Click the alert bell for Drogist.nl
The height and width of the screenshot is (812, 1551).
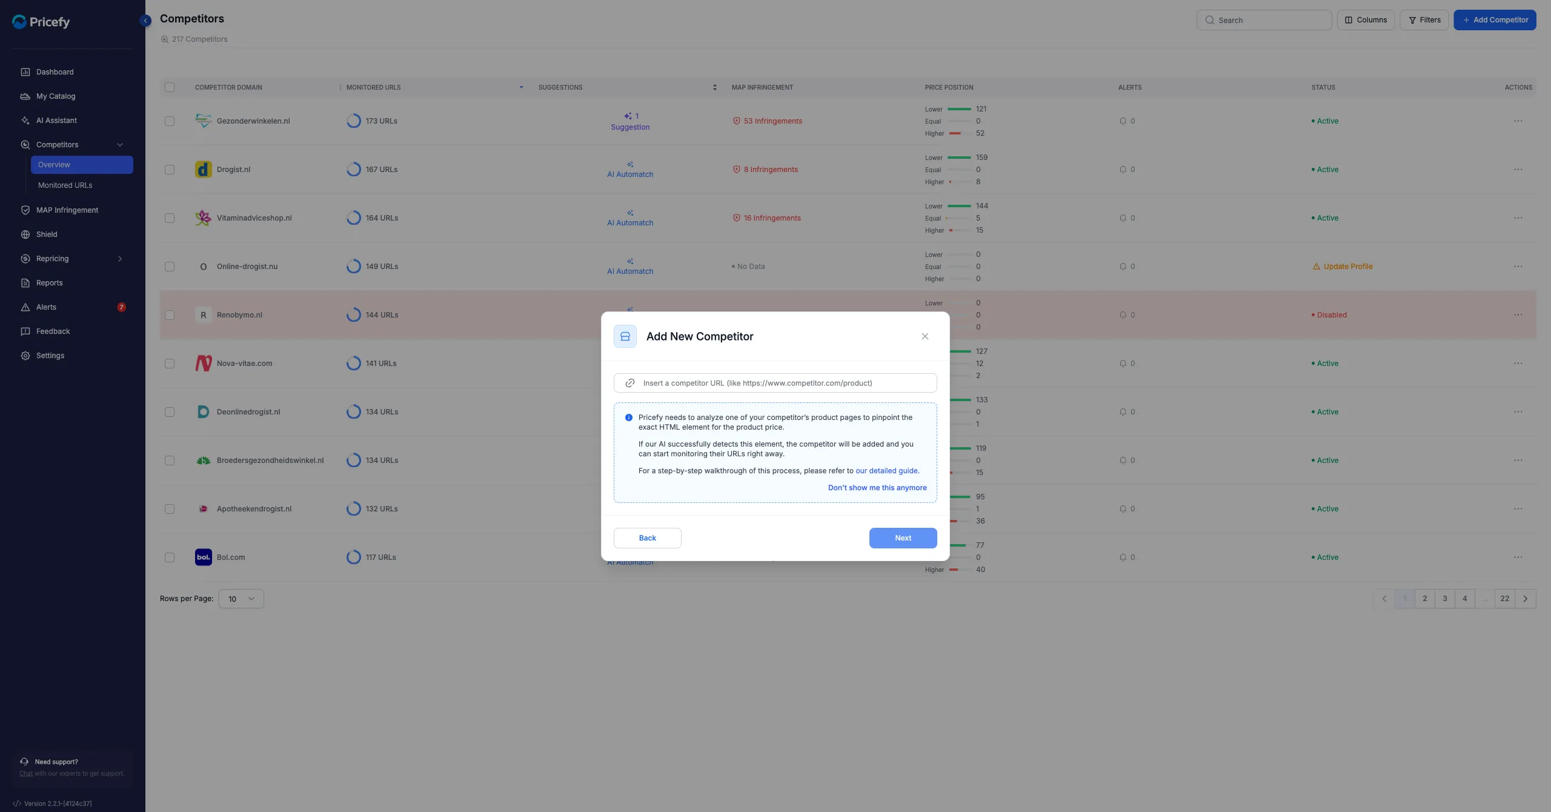(x=1123, y=170)
